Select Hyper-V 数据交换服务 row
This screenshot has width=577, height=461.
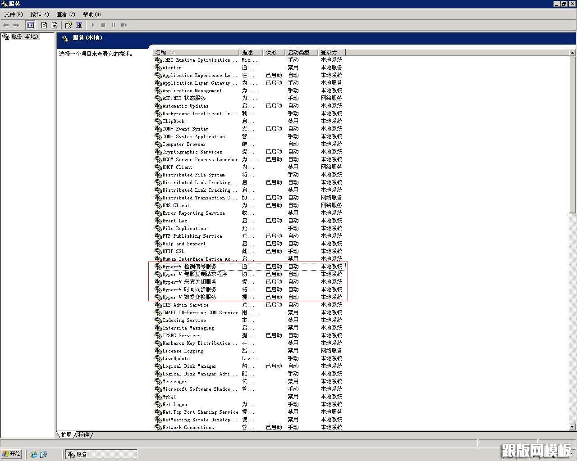[249, 297]
